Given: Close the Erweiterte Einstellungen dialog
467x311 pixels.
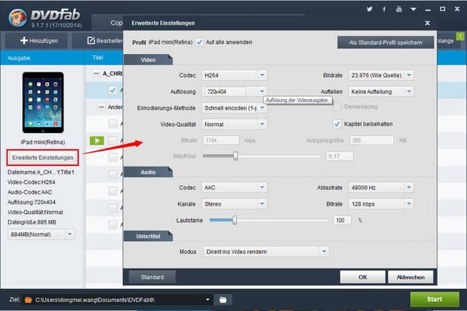Looking at the screenshot, I should (428, 23).
